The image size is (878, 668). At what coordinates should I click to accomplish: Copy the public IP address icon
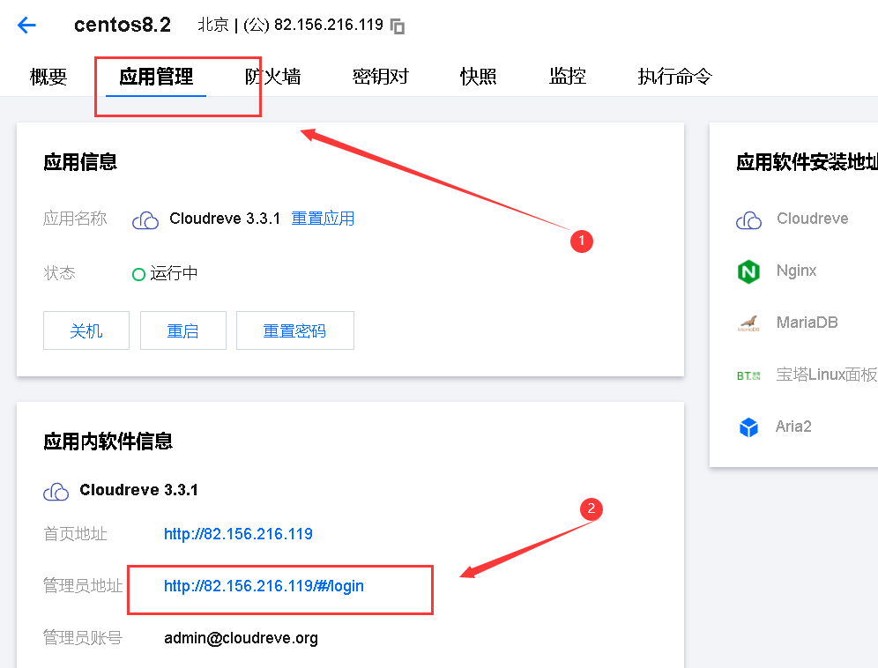pos(397,26)
